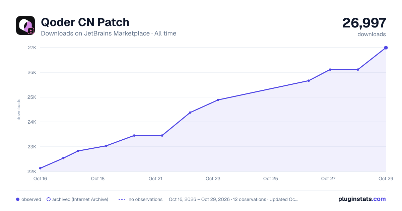Select the data point above the Oct 27 label
Screen dimensions: 402x211
330,70
